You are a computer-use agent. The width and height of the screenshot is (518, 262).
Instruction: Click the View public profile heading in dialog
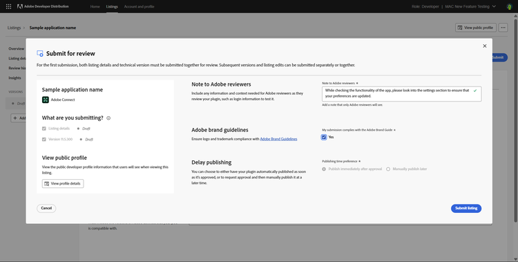point(64,158)
